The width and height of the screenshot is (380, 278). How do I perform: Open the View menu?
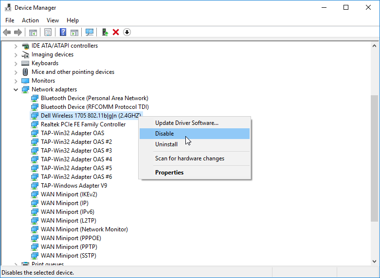(x=53, y=20)
